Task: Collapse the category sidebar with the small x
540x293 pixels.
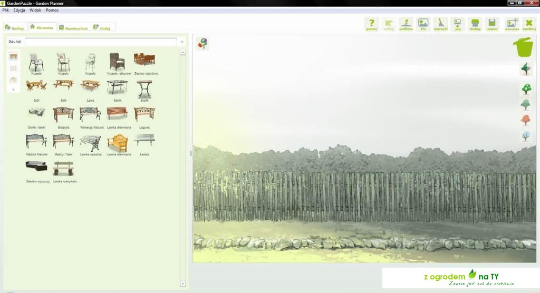Action: tap(13, 90)
